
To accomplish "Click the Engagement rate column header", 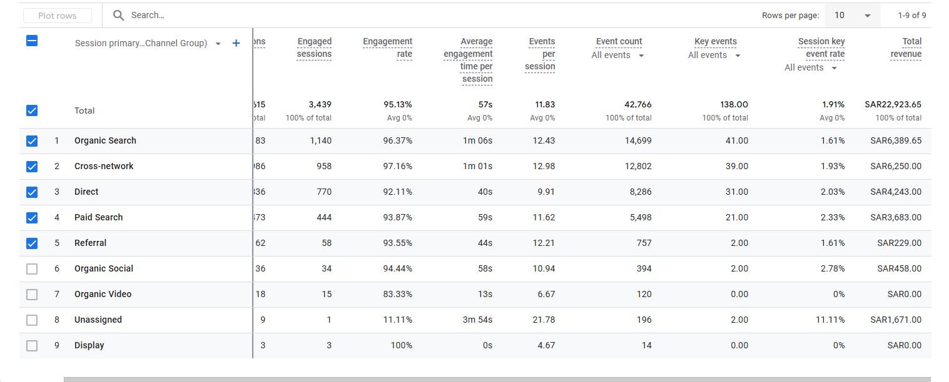I will 387,47.
